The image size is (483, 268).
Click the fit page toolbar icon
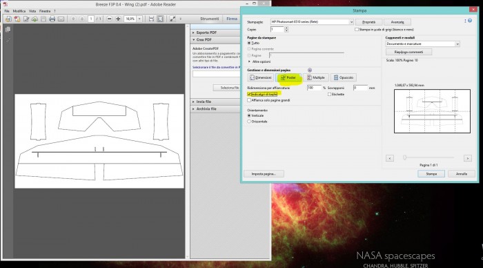(160, 19)
